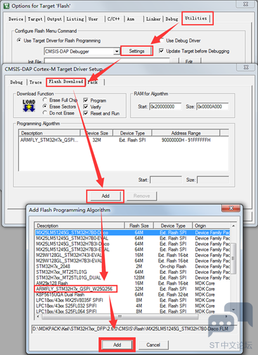
Task: Click RAM for Algorithm Start field
Action: tap(165, 106)
